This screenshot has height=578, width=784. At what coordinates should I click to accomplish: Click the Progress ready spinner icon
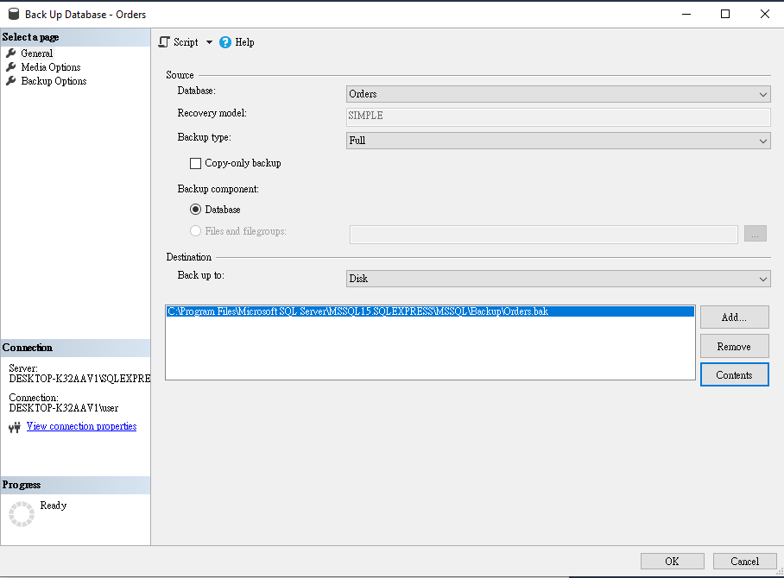(x=21, y=513)
